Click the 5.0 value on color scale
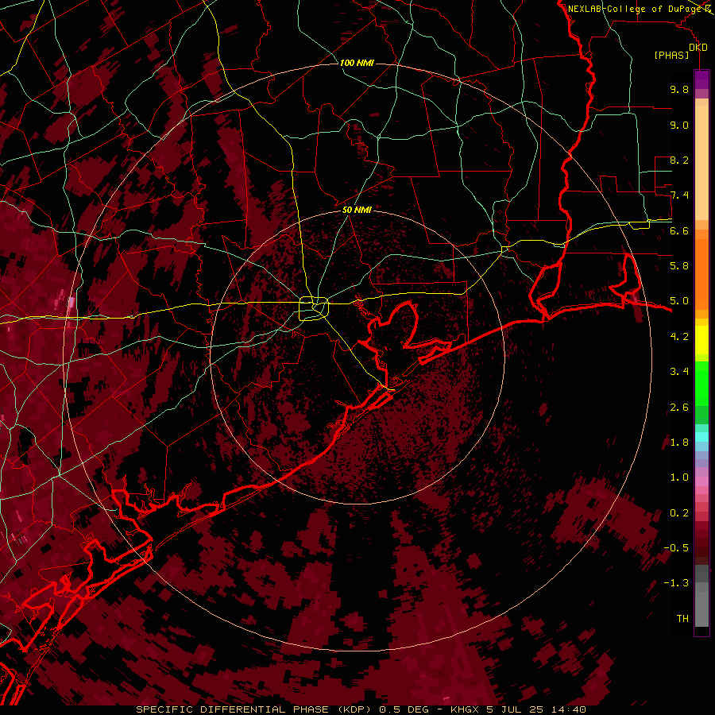The image size is (715, 715). click(679, 301)
